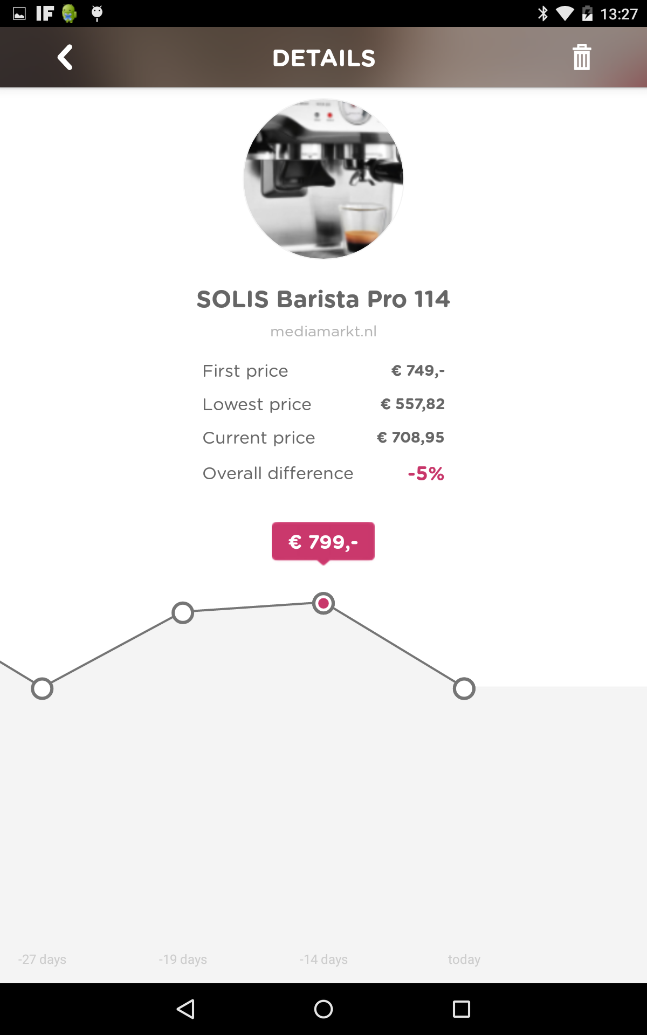The width and height of the screenshot is (647, 1035).
Task: Select today's price point on graph
Action: point(464,688)
